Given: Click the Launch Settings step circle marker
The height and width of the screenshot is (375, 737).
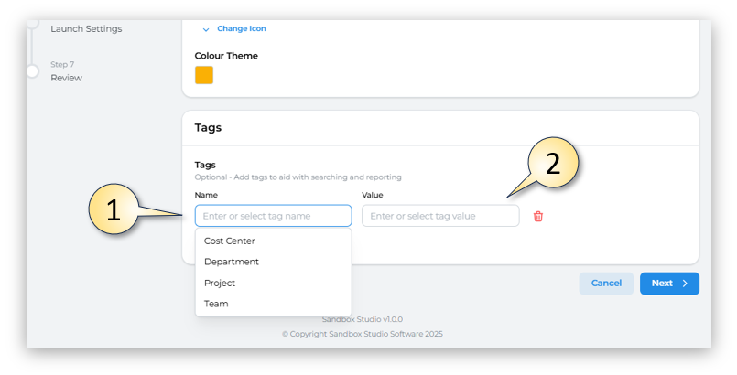Looking at the screenshot, I should pos(32,23).
